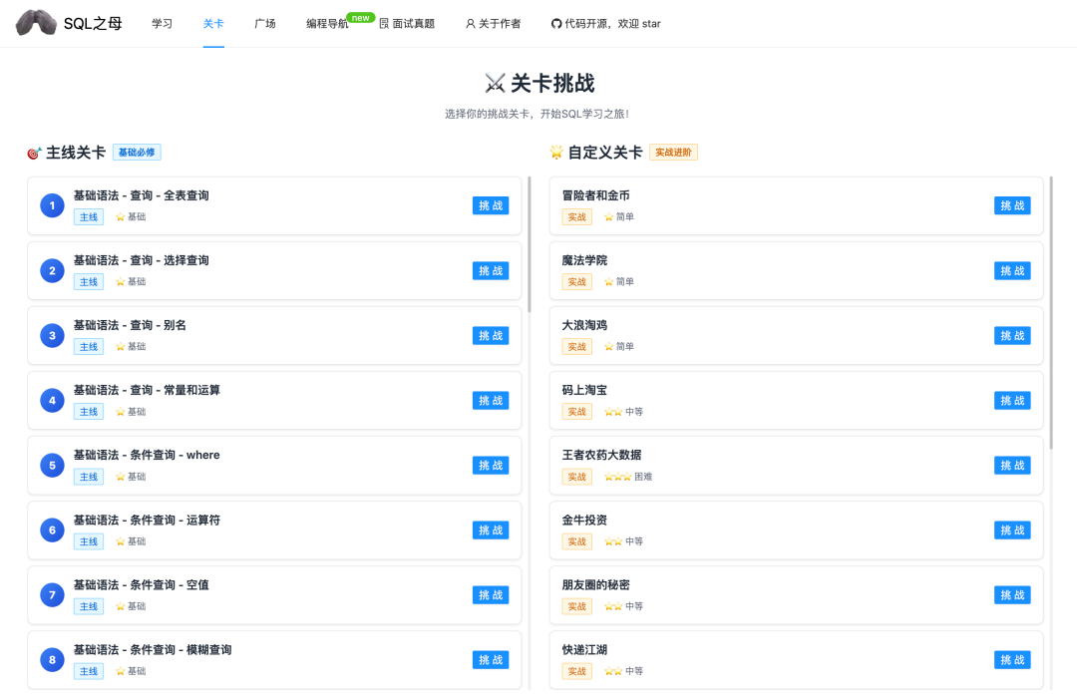Viewport: 1077px width, 700px height.
Task: Click the 挑战 button for 基础语法 - 查询 - 别名
Action: point(490,335)
